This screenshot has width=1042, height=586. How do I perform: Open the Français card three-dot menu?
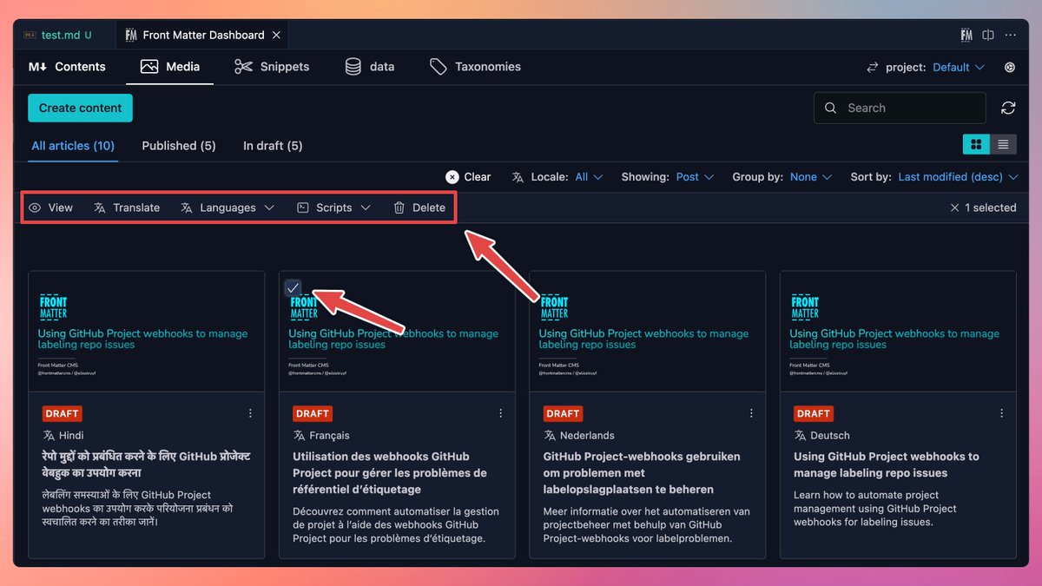click(500, 413)
